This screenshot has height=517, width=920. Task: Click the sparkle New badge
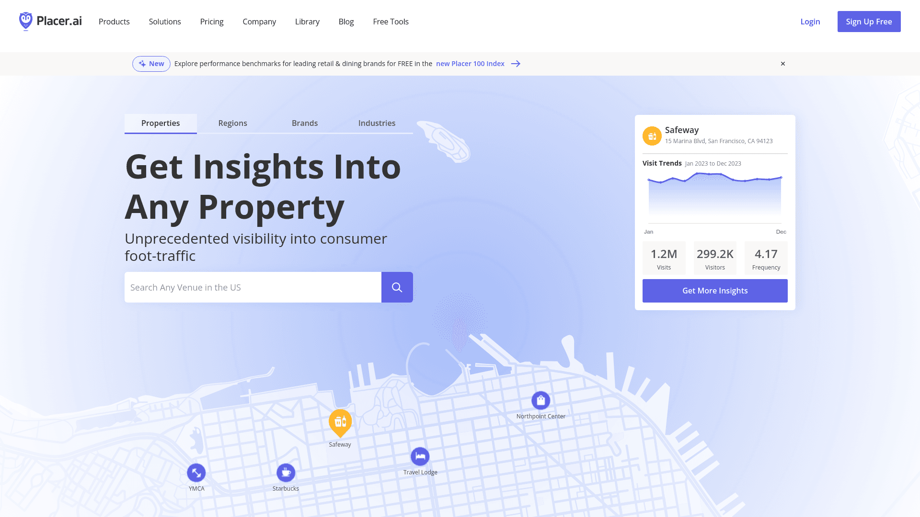click(151, 64)
